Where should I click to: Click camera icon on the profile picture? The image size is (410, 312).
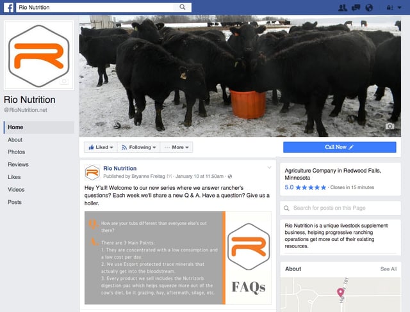pos(64,81)
